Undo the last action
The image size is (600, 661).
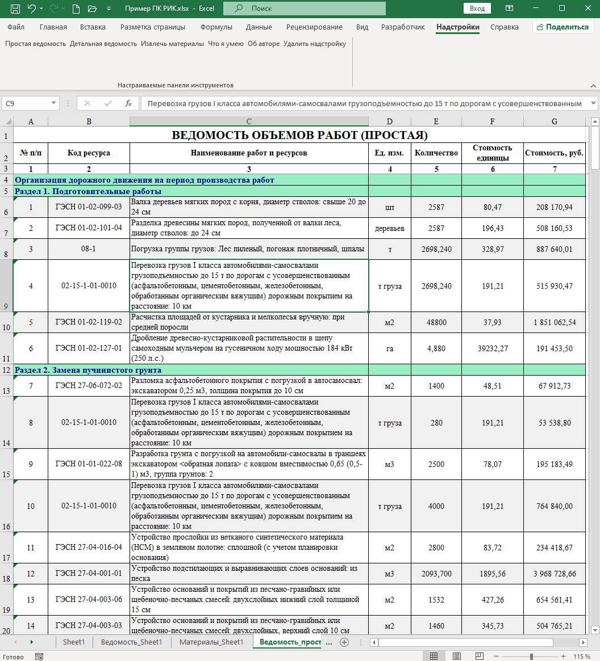tap(32, 9)
